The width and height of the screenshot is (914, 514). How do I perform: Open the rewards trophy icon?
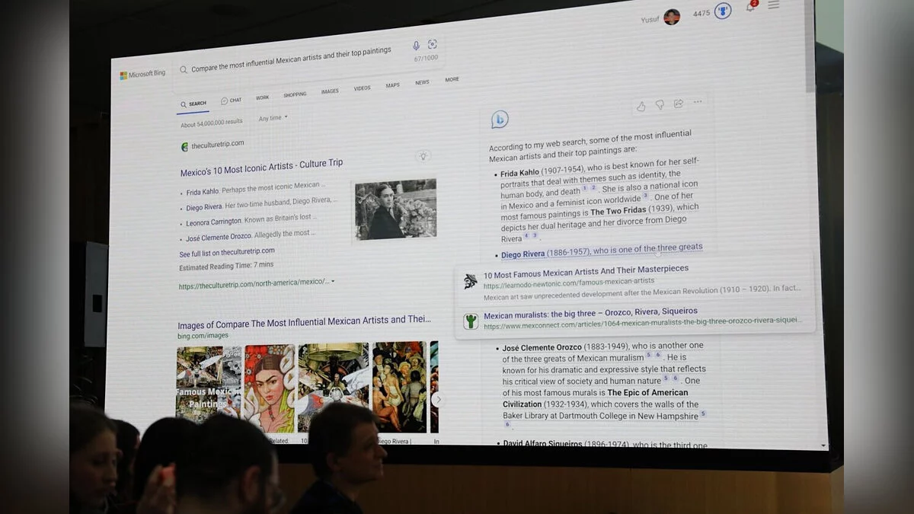point(723,11)
